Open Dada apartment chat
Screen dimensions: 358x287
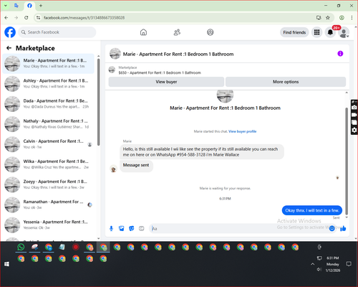(49, 104)
